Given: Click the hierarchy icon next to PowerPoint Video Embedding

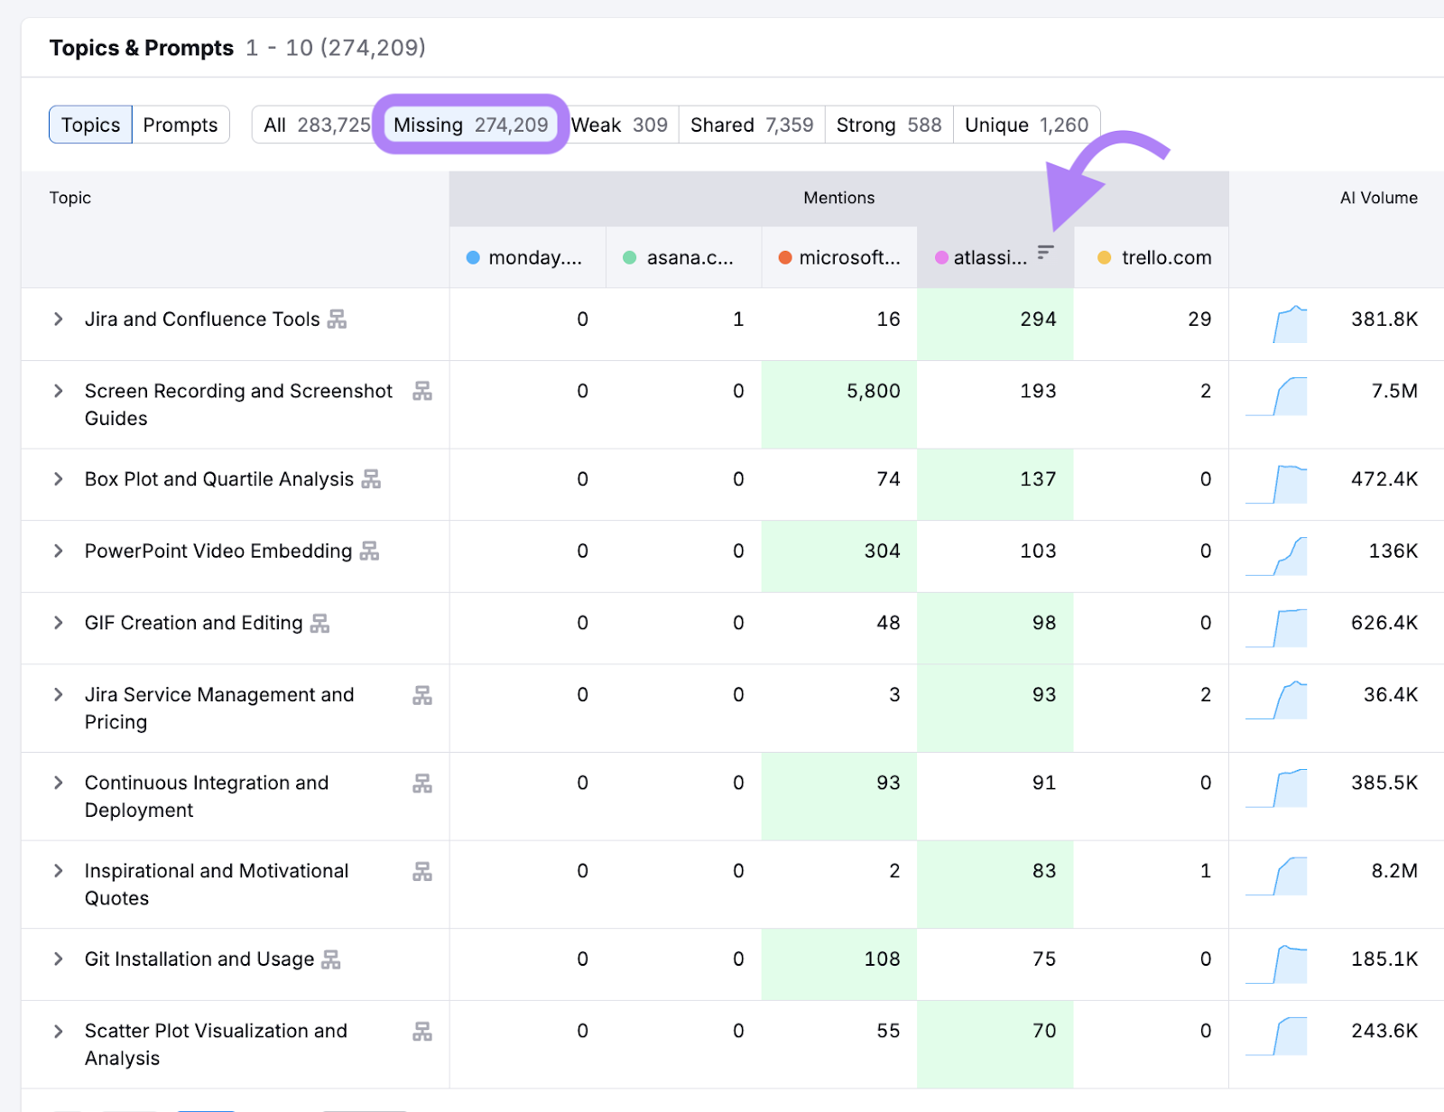Looking at the screenshot, I should 369,551.
